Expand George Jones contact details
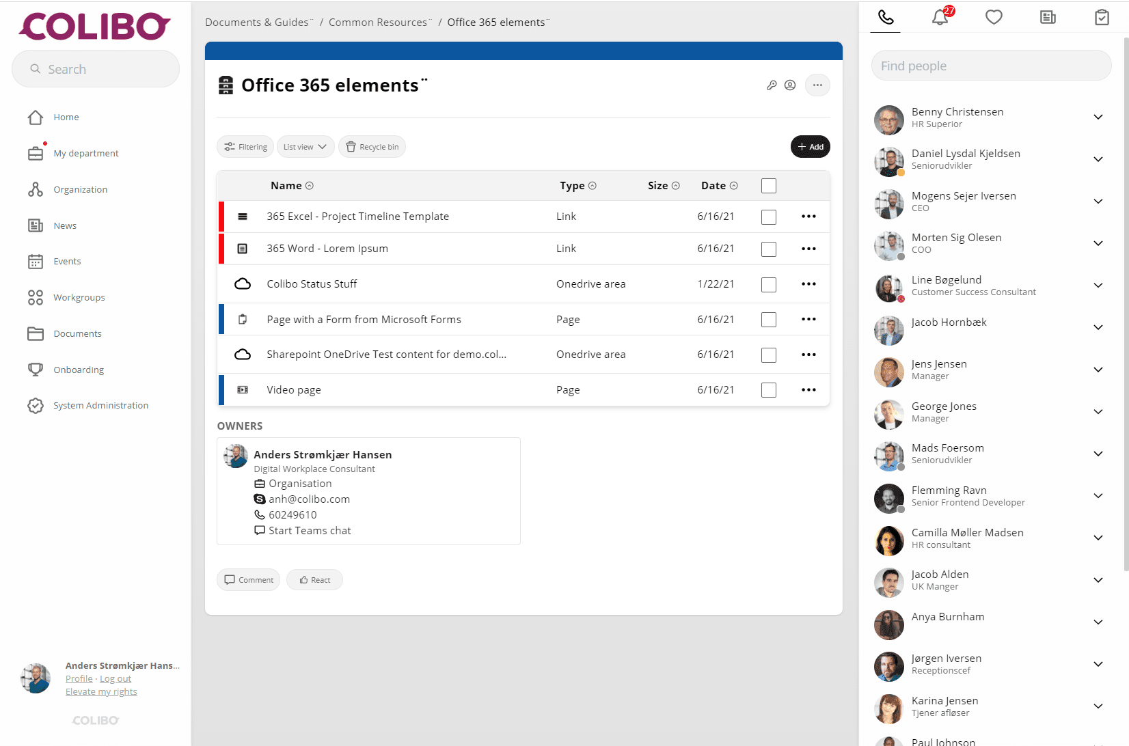The width and height of the screenshot is (1129, 746). click(1098, 412)
